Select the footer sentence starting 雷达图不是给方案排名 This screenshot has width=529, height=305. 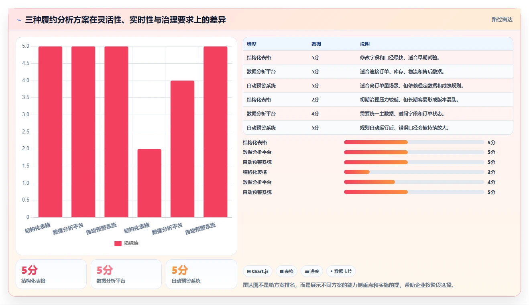[348, 285]
